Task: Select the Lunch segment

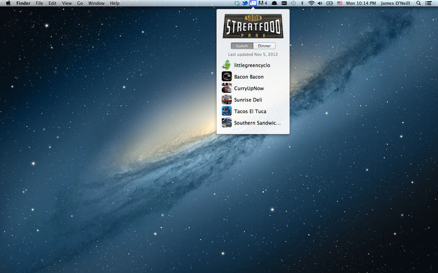Action: click(242, 46)
